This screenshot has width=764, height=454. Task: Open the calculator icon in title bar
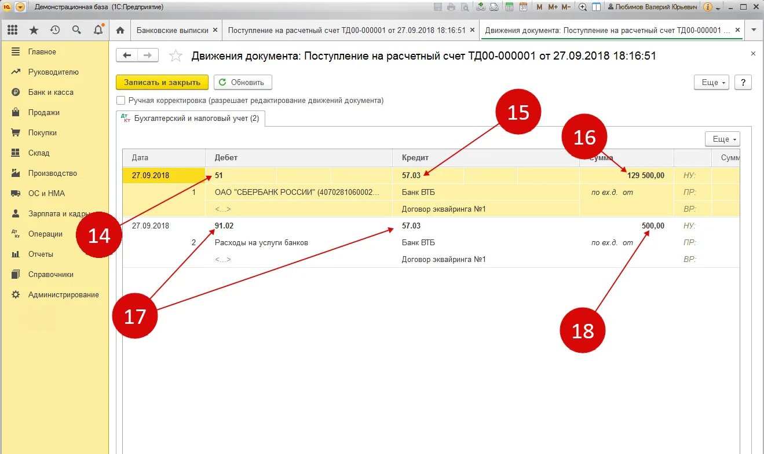[x=510, y=7]
